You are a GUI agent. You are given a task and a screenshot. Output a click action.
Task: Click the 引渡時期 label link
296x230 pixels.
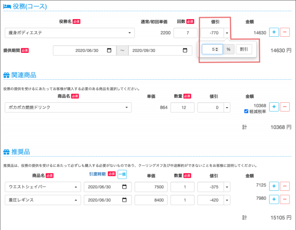click(97, 174)
